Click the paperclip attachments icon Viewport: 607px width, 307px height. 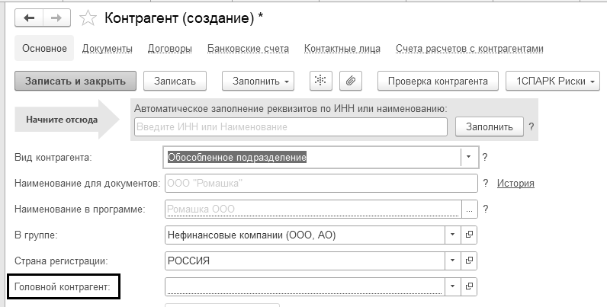pos(351,81)
